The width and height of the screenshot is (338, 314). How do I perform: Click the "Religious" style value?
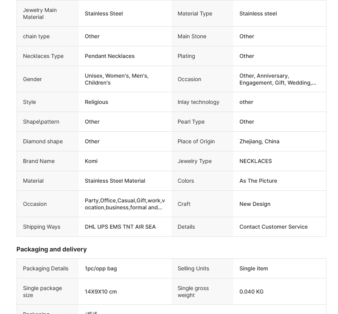pyautogui.click(x=97, y=102)
